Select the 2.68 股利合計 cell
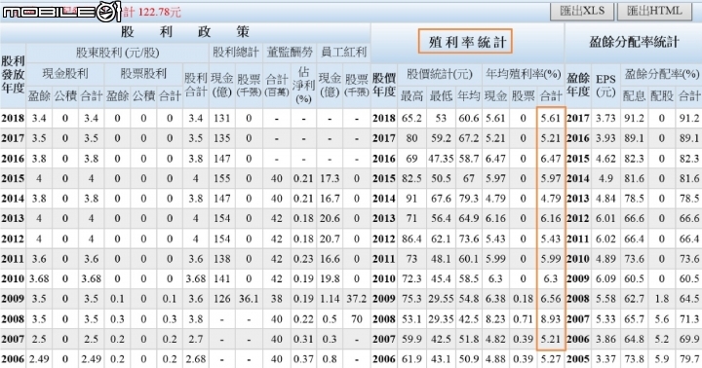The image size is (702, 368). click(196, 359)
